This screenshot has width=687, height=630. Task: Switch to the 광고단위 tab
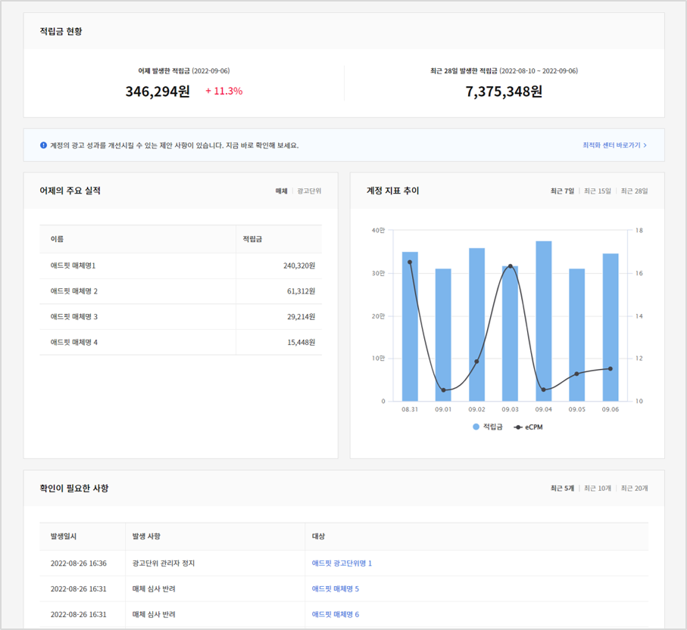coord(309,191)
